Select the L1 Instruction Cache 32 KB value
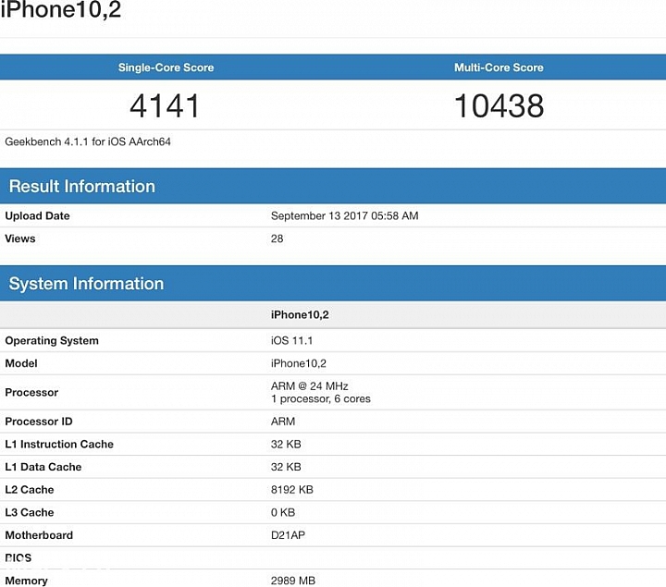This screenshot has height=587, width=666. [286, 444]
